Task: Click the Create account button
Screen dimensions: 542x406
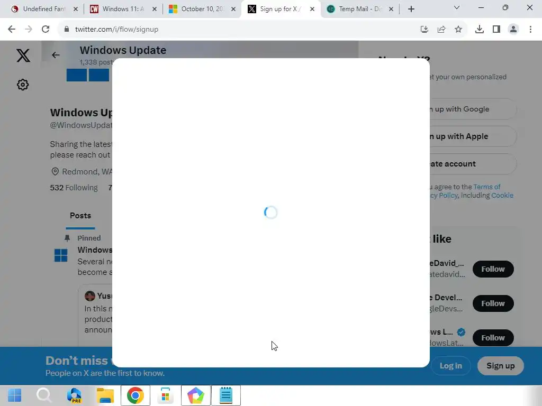Action: tap(473, 164)
